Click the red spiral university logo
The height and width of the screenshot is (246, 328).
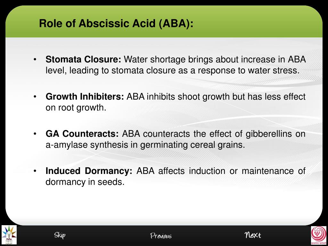click(319, 235)
